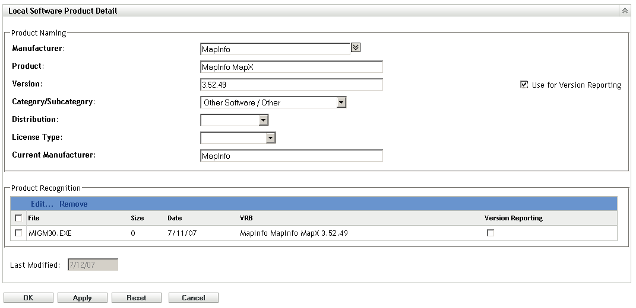This screenshot has height=308, width=636.
Task: Click the Apply button
Action: (x=83, y=297)
